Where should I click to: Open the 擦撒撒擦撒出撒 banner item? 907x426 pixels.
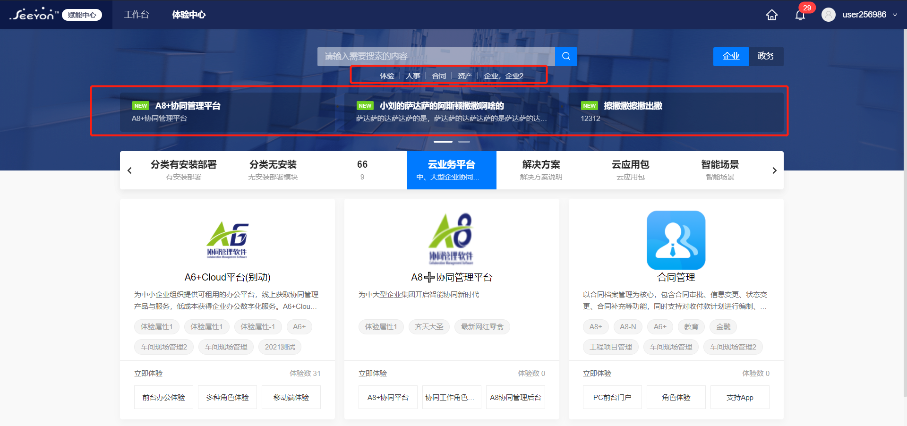pyautogui.click(x=676, y=112)
